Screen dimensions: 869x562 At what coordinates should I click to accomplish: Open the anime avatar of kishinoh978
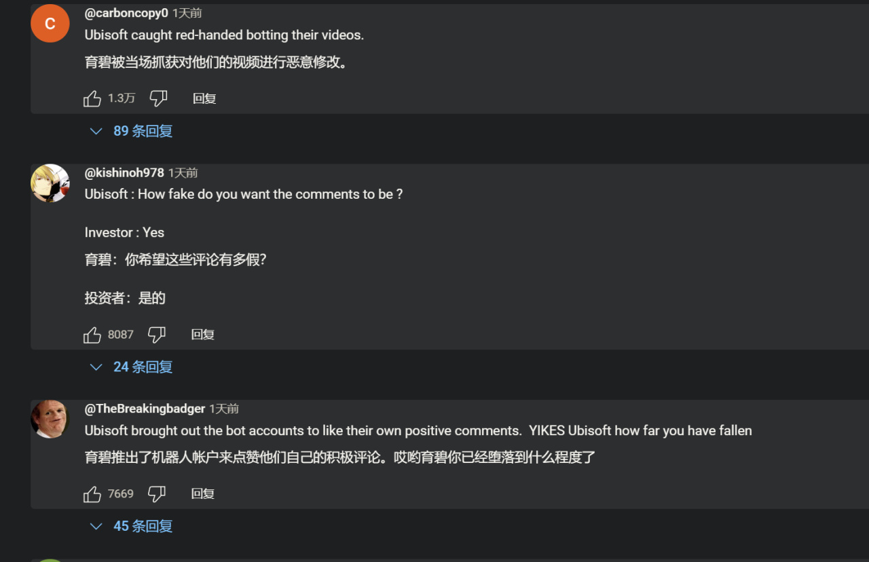pyautogui.click(x=50, y=183)
